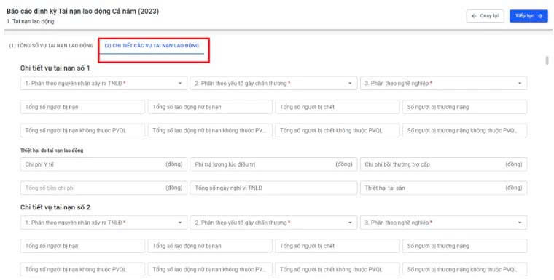
Task: Select Chi tiết các vụ tai nạn lao động tab
Action: [x=152, y=46]
